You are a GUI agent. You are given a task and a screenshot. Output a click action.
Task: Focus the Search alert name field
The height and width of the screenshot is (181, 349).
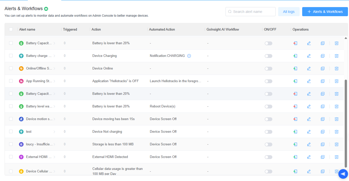251,12
